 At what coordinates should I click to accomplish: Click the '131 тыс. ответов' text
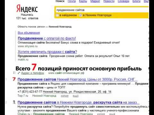tap(27, 18)
